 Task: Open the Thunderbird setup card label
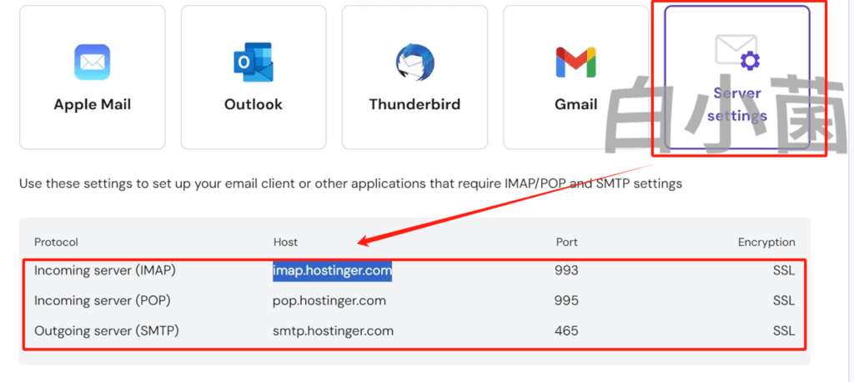[x=414, y=104]
